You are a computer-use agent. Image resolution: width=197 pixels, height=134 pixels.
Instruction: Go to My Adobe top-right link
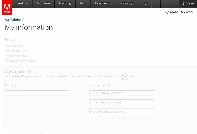tap(171, 12)
